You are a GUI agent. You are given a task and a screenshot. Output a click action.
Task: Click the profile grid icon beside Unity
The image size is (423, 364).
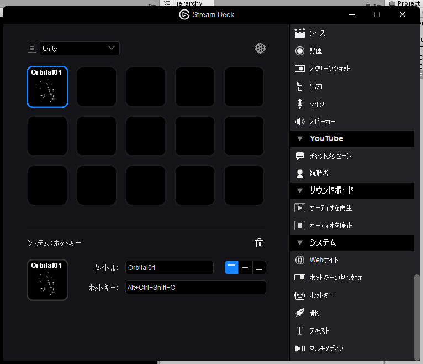click(32, 48)
